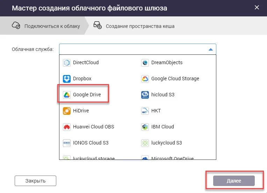Viewport: 267px width, 193px height.
Task: Close the wizard with the X button
Action: [x=257, y=7]
